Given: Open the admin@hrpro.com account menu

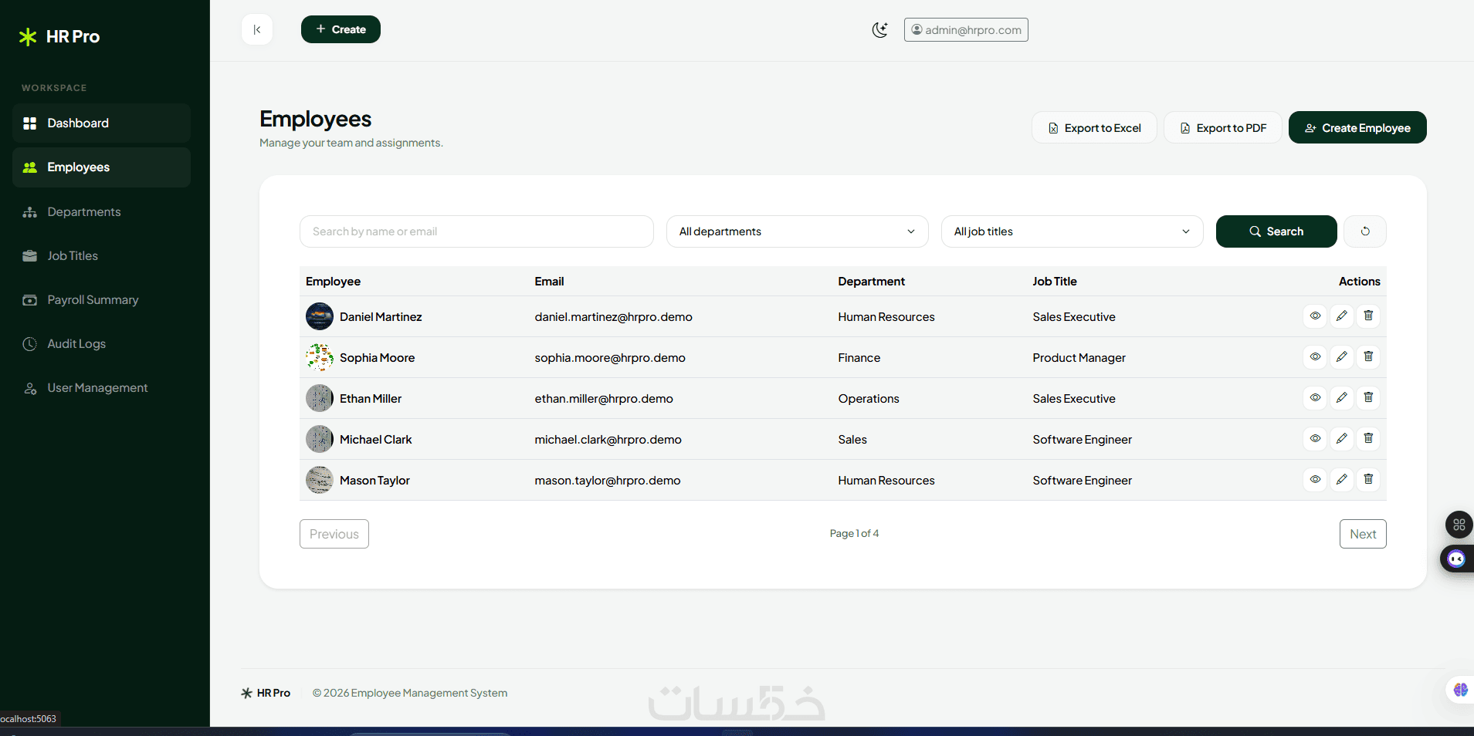Looking at the screenshot, I should pos(966,30).
